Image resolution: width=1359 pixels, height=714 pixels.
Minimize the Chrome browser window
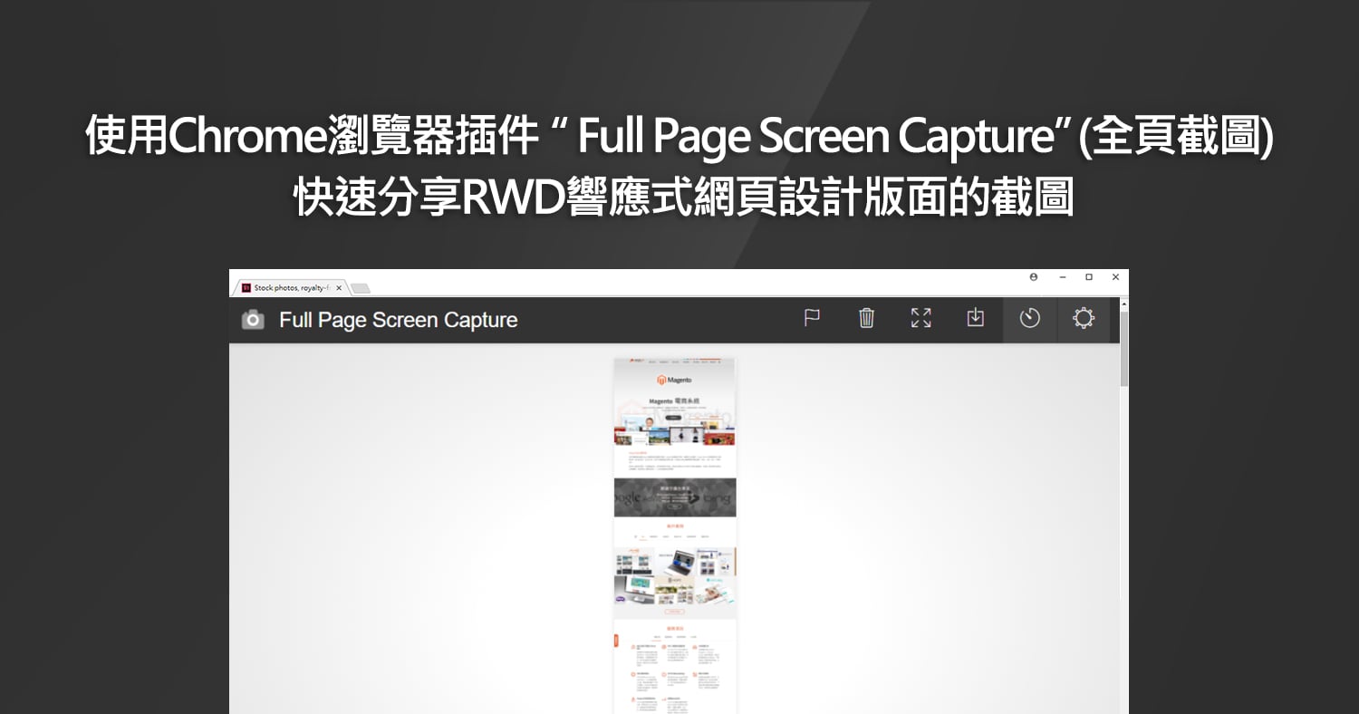coord(1062,277)
